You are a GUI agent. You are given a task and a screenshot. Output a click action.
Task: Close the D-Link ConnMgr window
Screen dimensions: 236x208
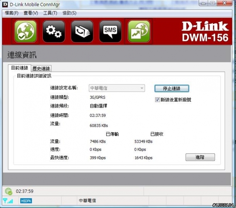[x=225, y=3]
